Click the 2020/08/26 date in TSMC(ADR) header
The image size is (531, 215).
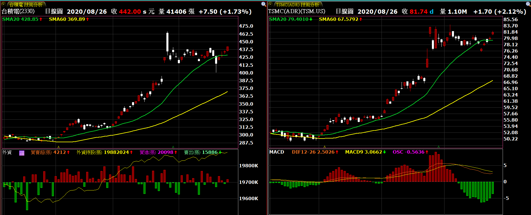(377, 12)
